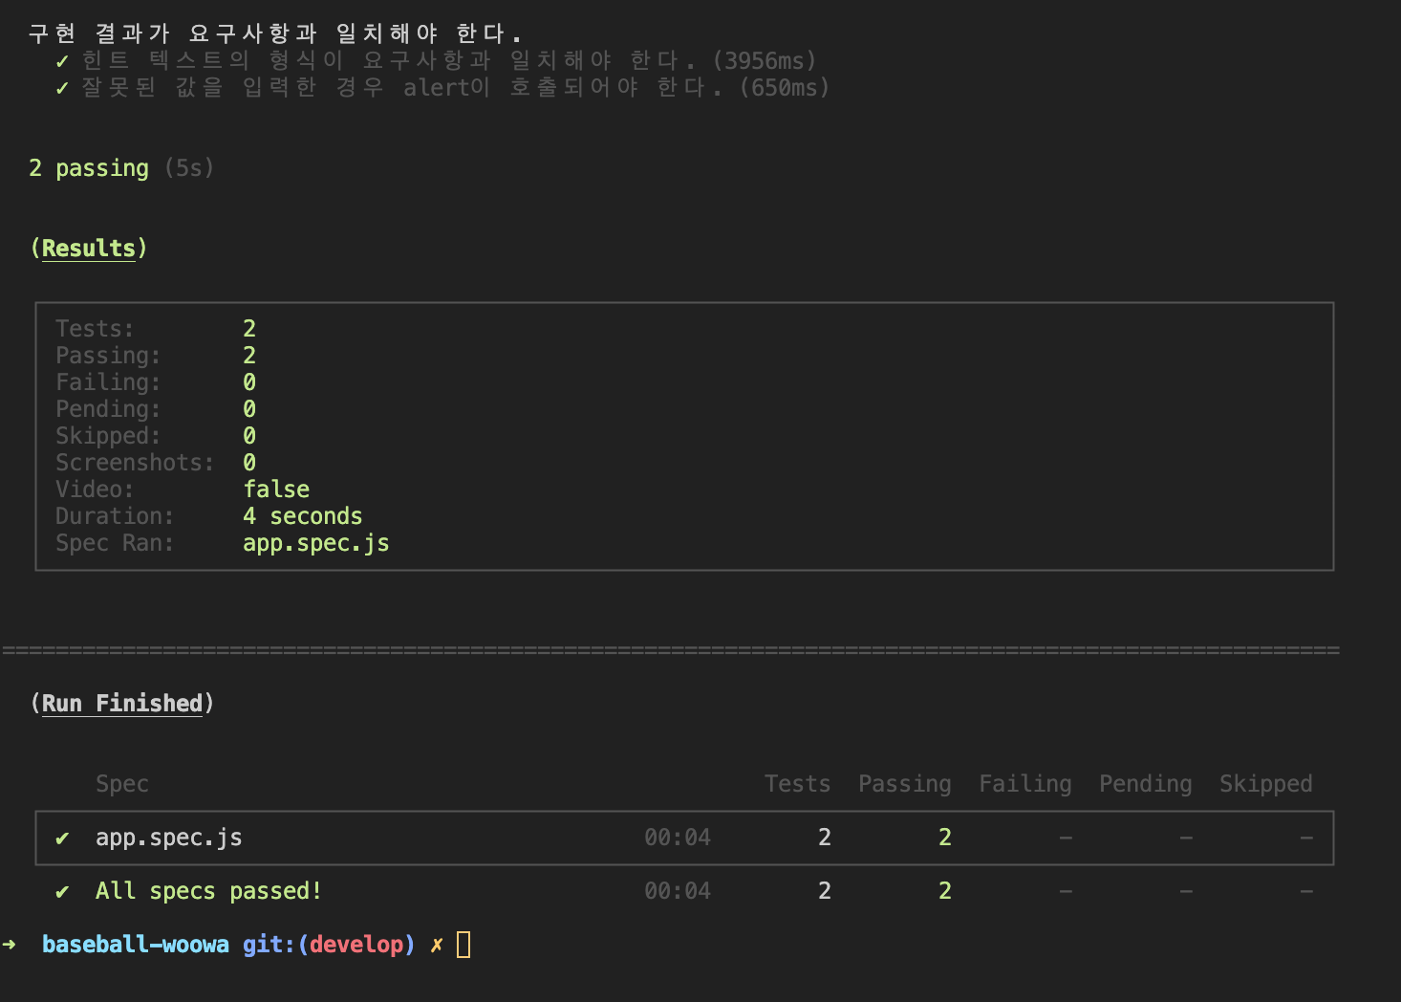Image resolution: width=1401 pixels, height=1002 pixels.
Task: Click the All specs passed row
Action: click(x=207, y=891)
